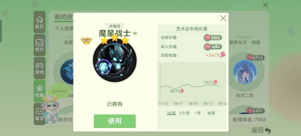Open the 首页 home sidebar icon
This screenshot has height=136, width=301.
click(40, 22)
